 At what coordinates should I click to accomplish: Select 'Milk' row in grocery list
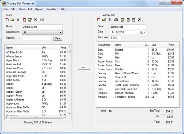136,54
